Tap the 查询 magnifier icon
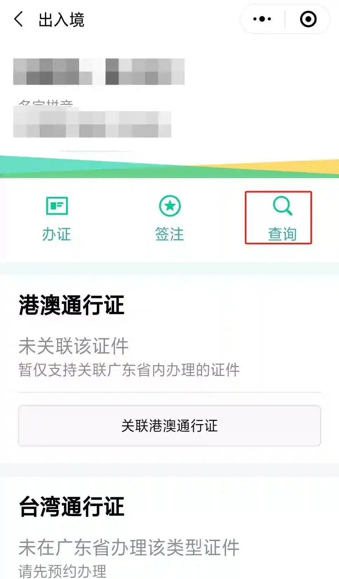 click(282, 206)
